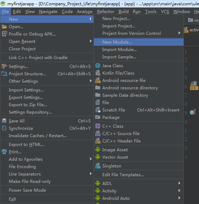Viewport: 199px width, 204px height.
Task: Open the Edit menu
Action: tap(17, 12)
